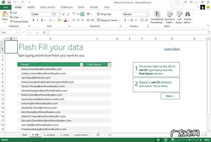The image size is (211, 142).
Task: Toggle Italic formatting
Action: pos(38,20)
